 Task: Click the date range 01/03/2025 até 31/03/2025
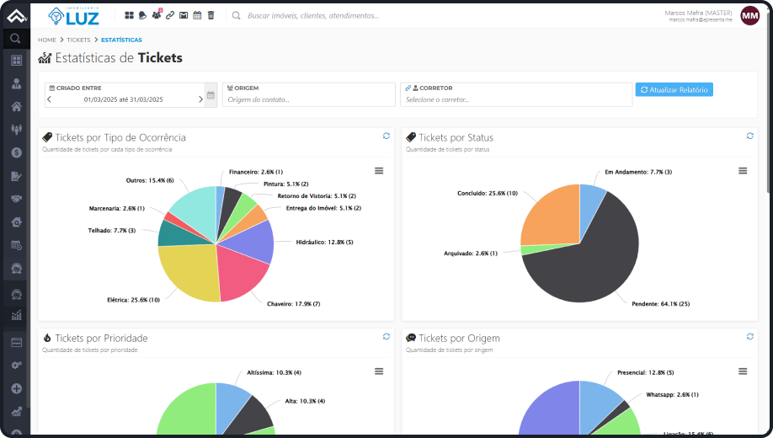tap(123, 99)
